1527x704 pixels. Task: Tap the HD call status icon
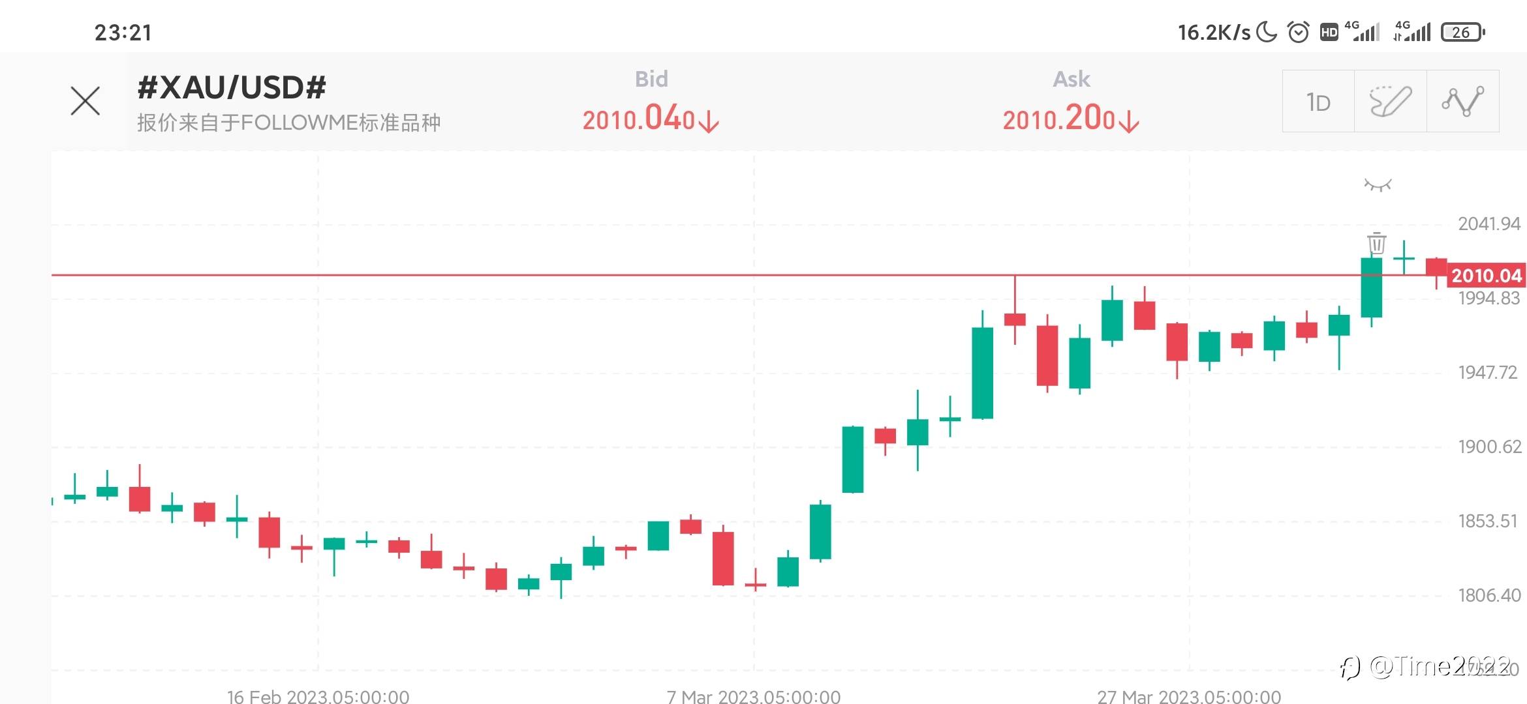tap(1329, 32)
